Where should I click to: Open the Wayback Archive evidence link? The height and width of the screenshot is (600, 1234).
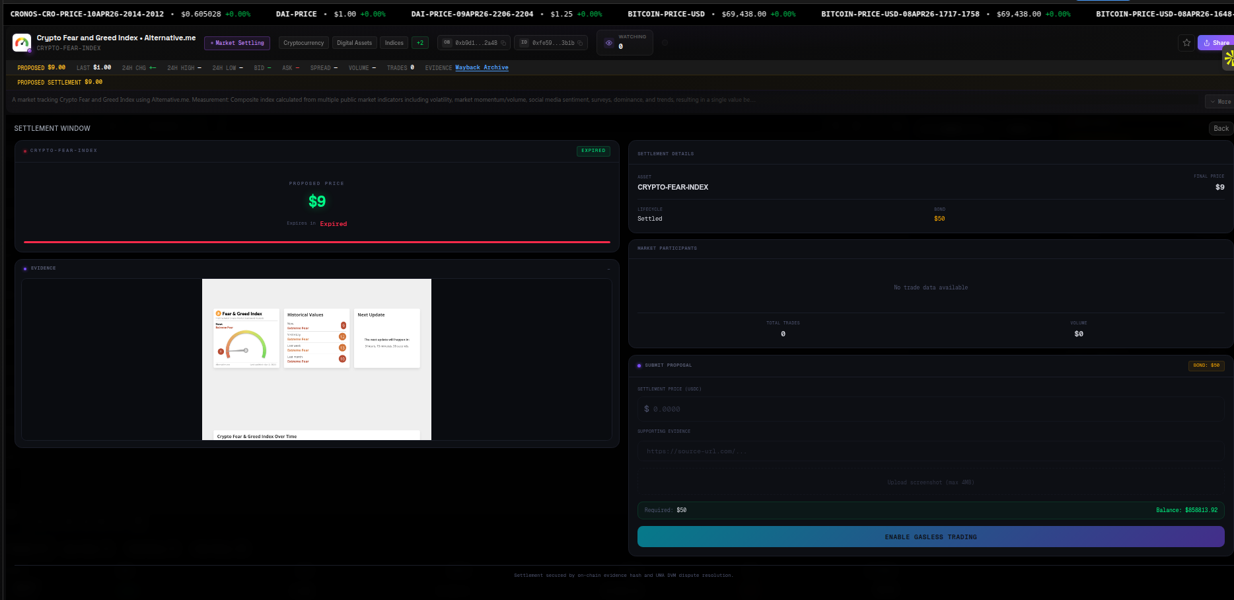pyautogui.click(x=482, y=67)
